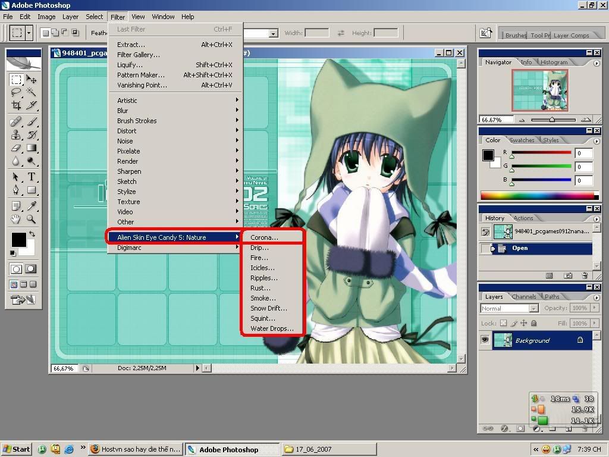The height and width of the screenshot is (457, 609).
Task: Open the Image menu
Action: click(x=46, y=17)
